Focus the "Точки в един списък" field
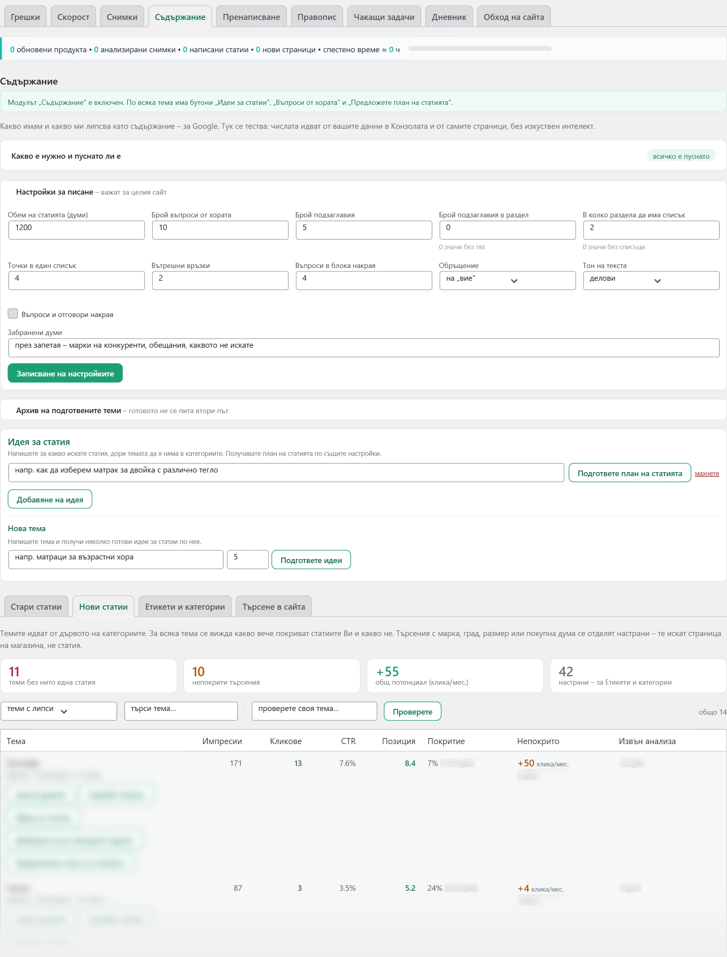This screenshot has height=957, width=727. (x=76, y=280)
